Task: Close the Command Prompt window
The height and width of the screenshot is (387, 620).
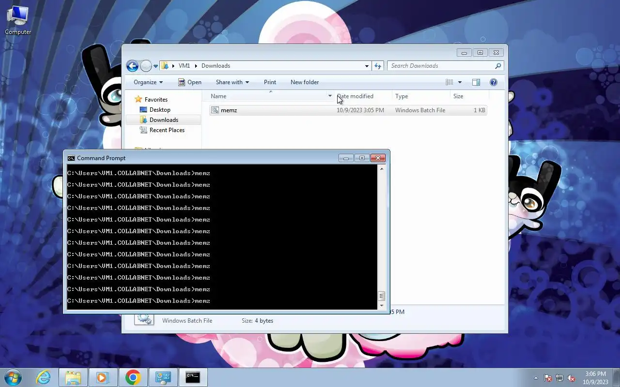Action: pos(378,158)
